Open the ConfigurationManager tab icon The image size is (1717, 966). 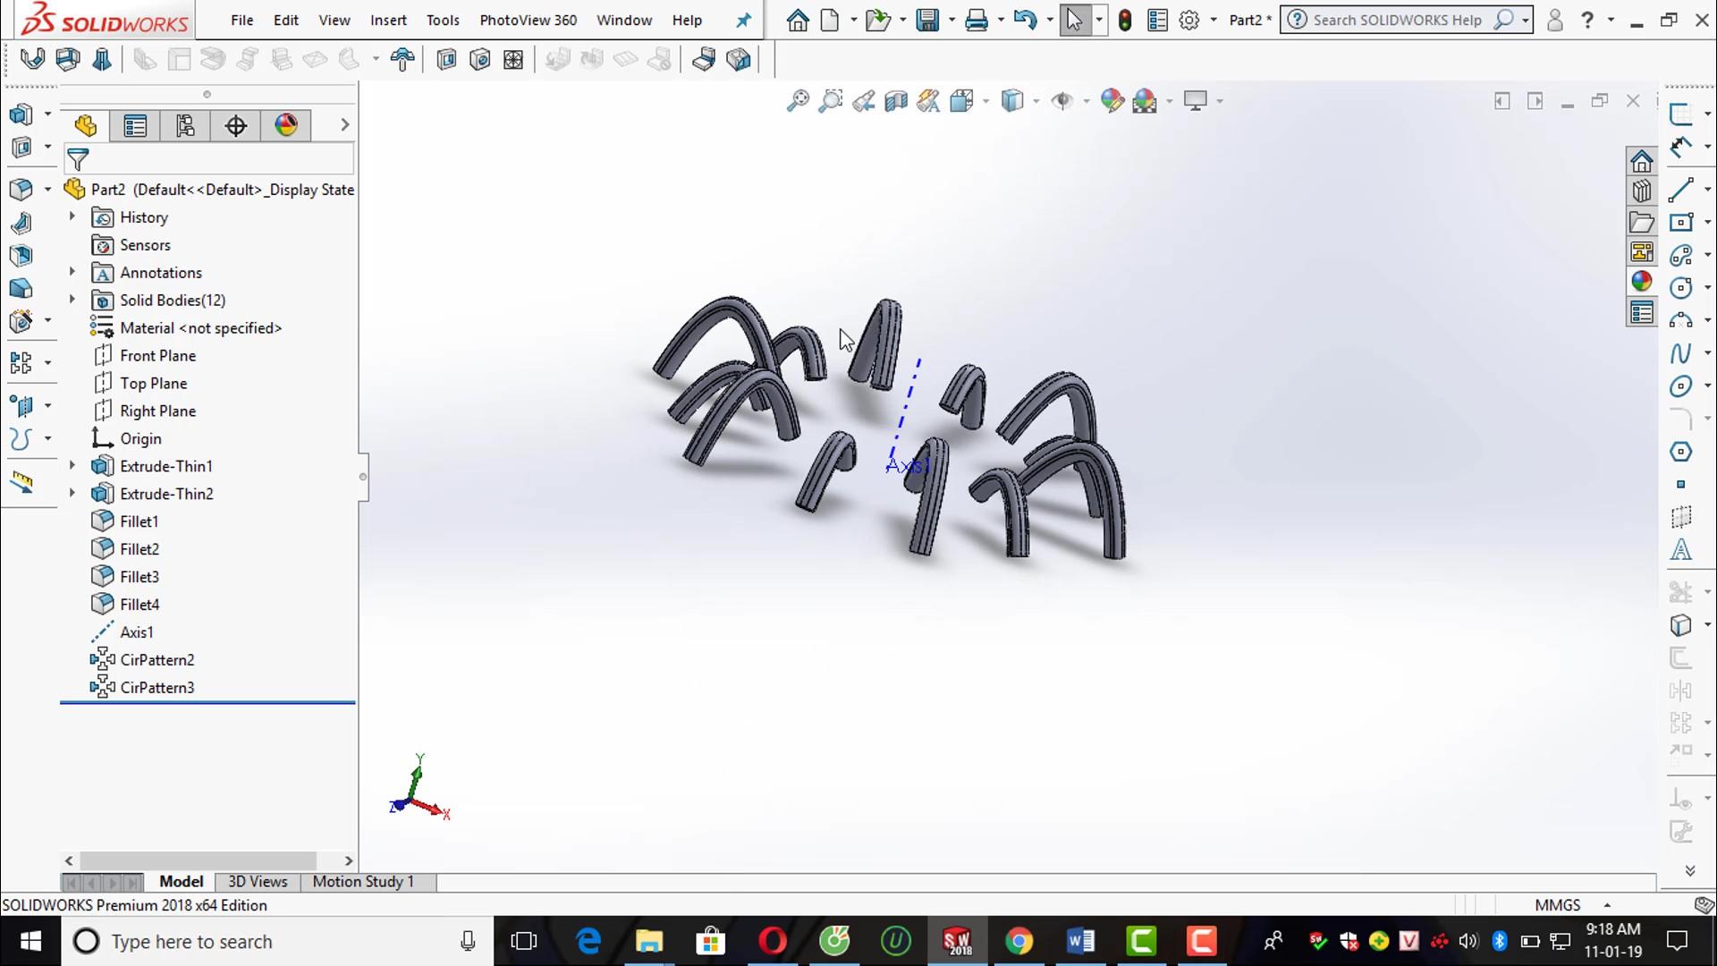pos(185,125)
